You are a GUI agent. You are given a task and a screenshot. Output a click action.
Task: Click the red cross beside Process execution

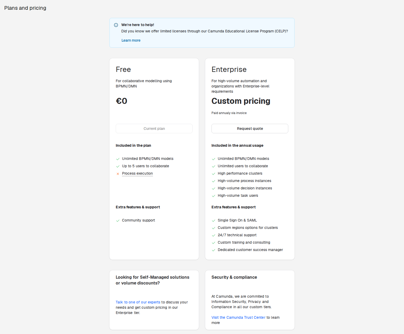pos(118,174)
